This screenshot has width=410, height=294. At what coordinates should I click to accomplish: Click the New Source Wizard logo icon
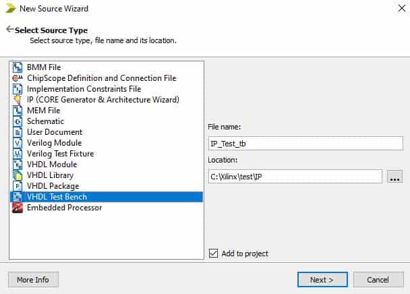point(11,8)
